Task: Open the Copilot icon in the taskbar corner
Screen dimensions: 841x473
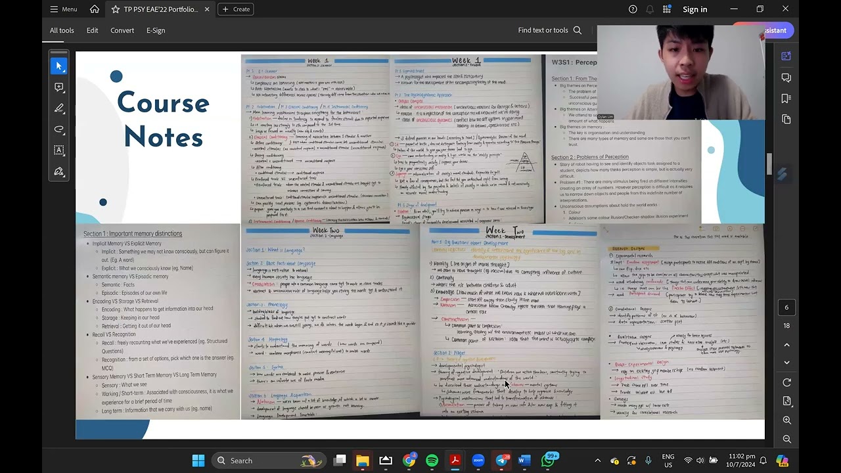Action: [x=782, y=461]
